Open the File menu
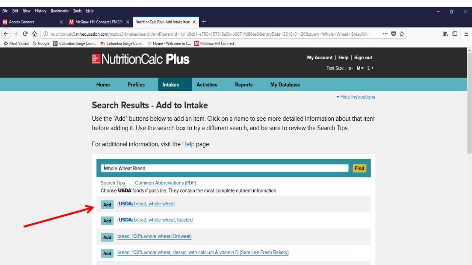 pyautogui.click(x=5, y=11)
